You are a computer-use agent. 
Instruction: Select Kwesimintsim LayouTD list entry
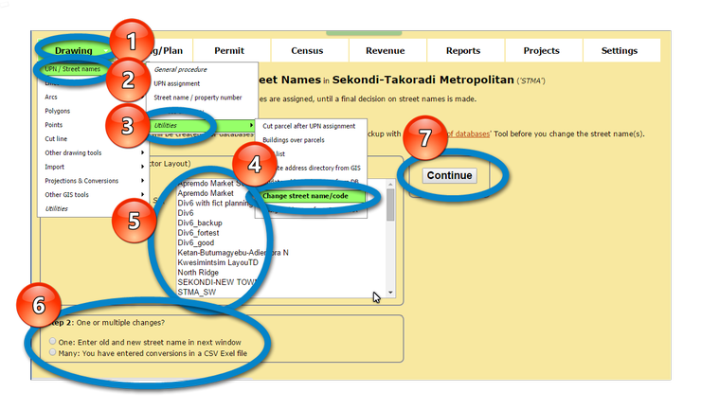tap(218, 262)
